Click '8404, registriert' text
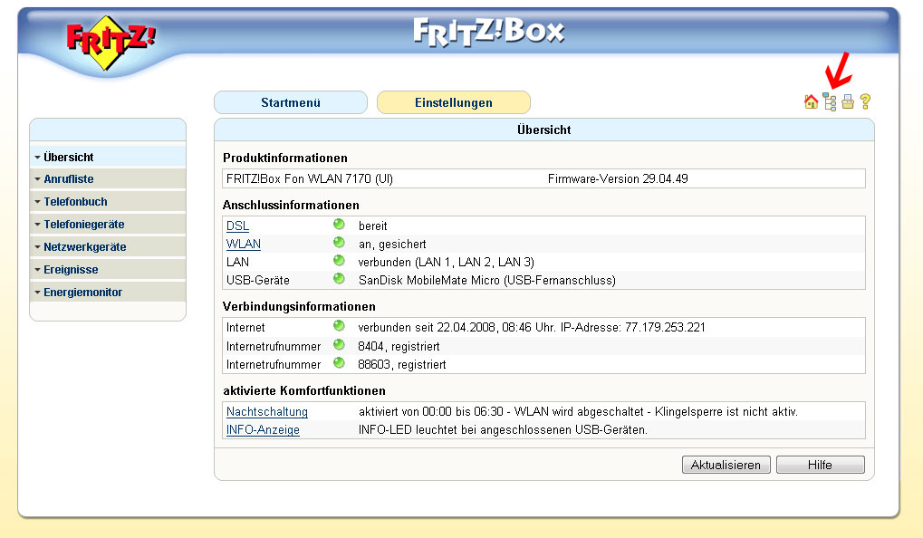Viewport: 923px width, 538px height. 399,346
